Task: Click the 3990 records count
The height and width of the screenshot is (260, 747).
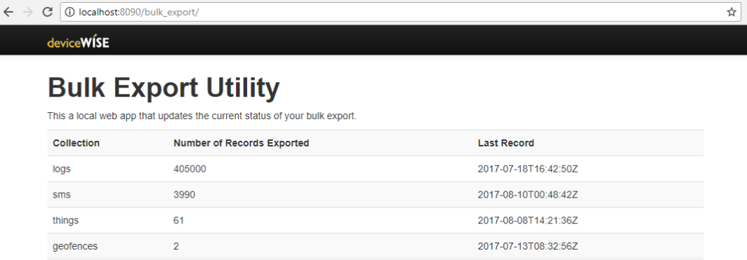Action: [x=185, y=194]
